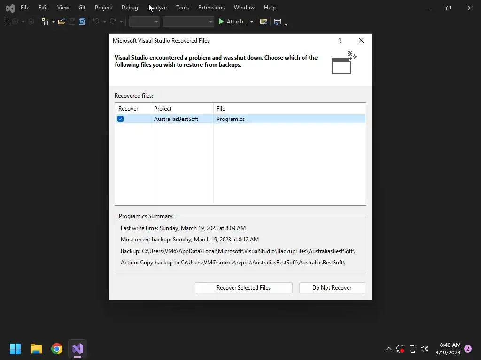This screenshot has width=481, height=360.
Task: Click the green Start play icon
Action: point(221,22)
